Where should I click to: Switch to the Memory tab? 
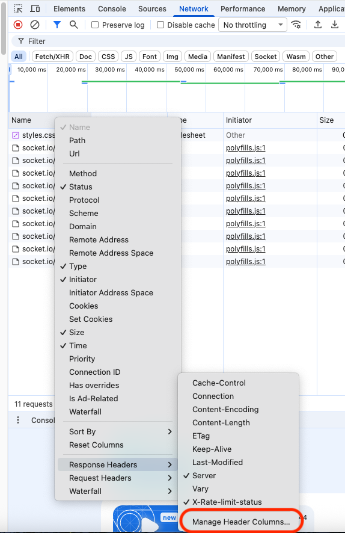[292, 9]
